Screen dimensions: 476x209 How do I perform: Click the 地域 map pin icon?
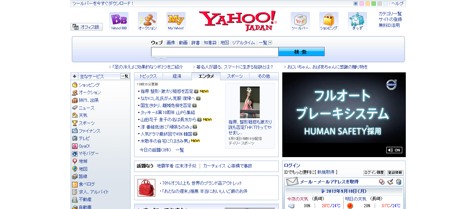click(75, 161)
